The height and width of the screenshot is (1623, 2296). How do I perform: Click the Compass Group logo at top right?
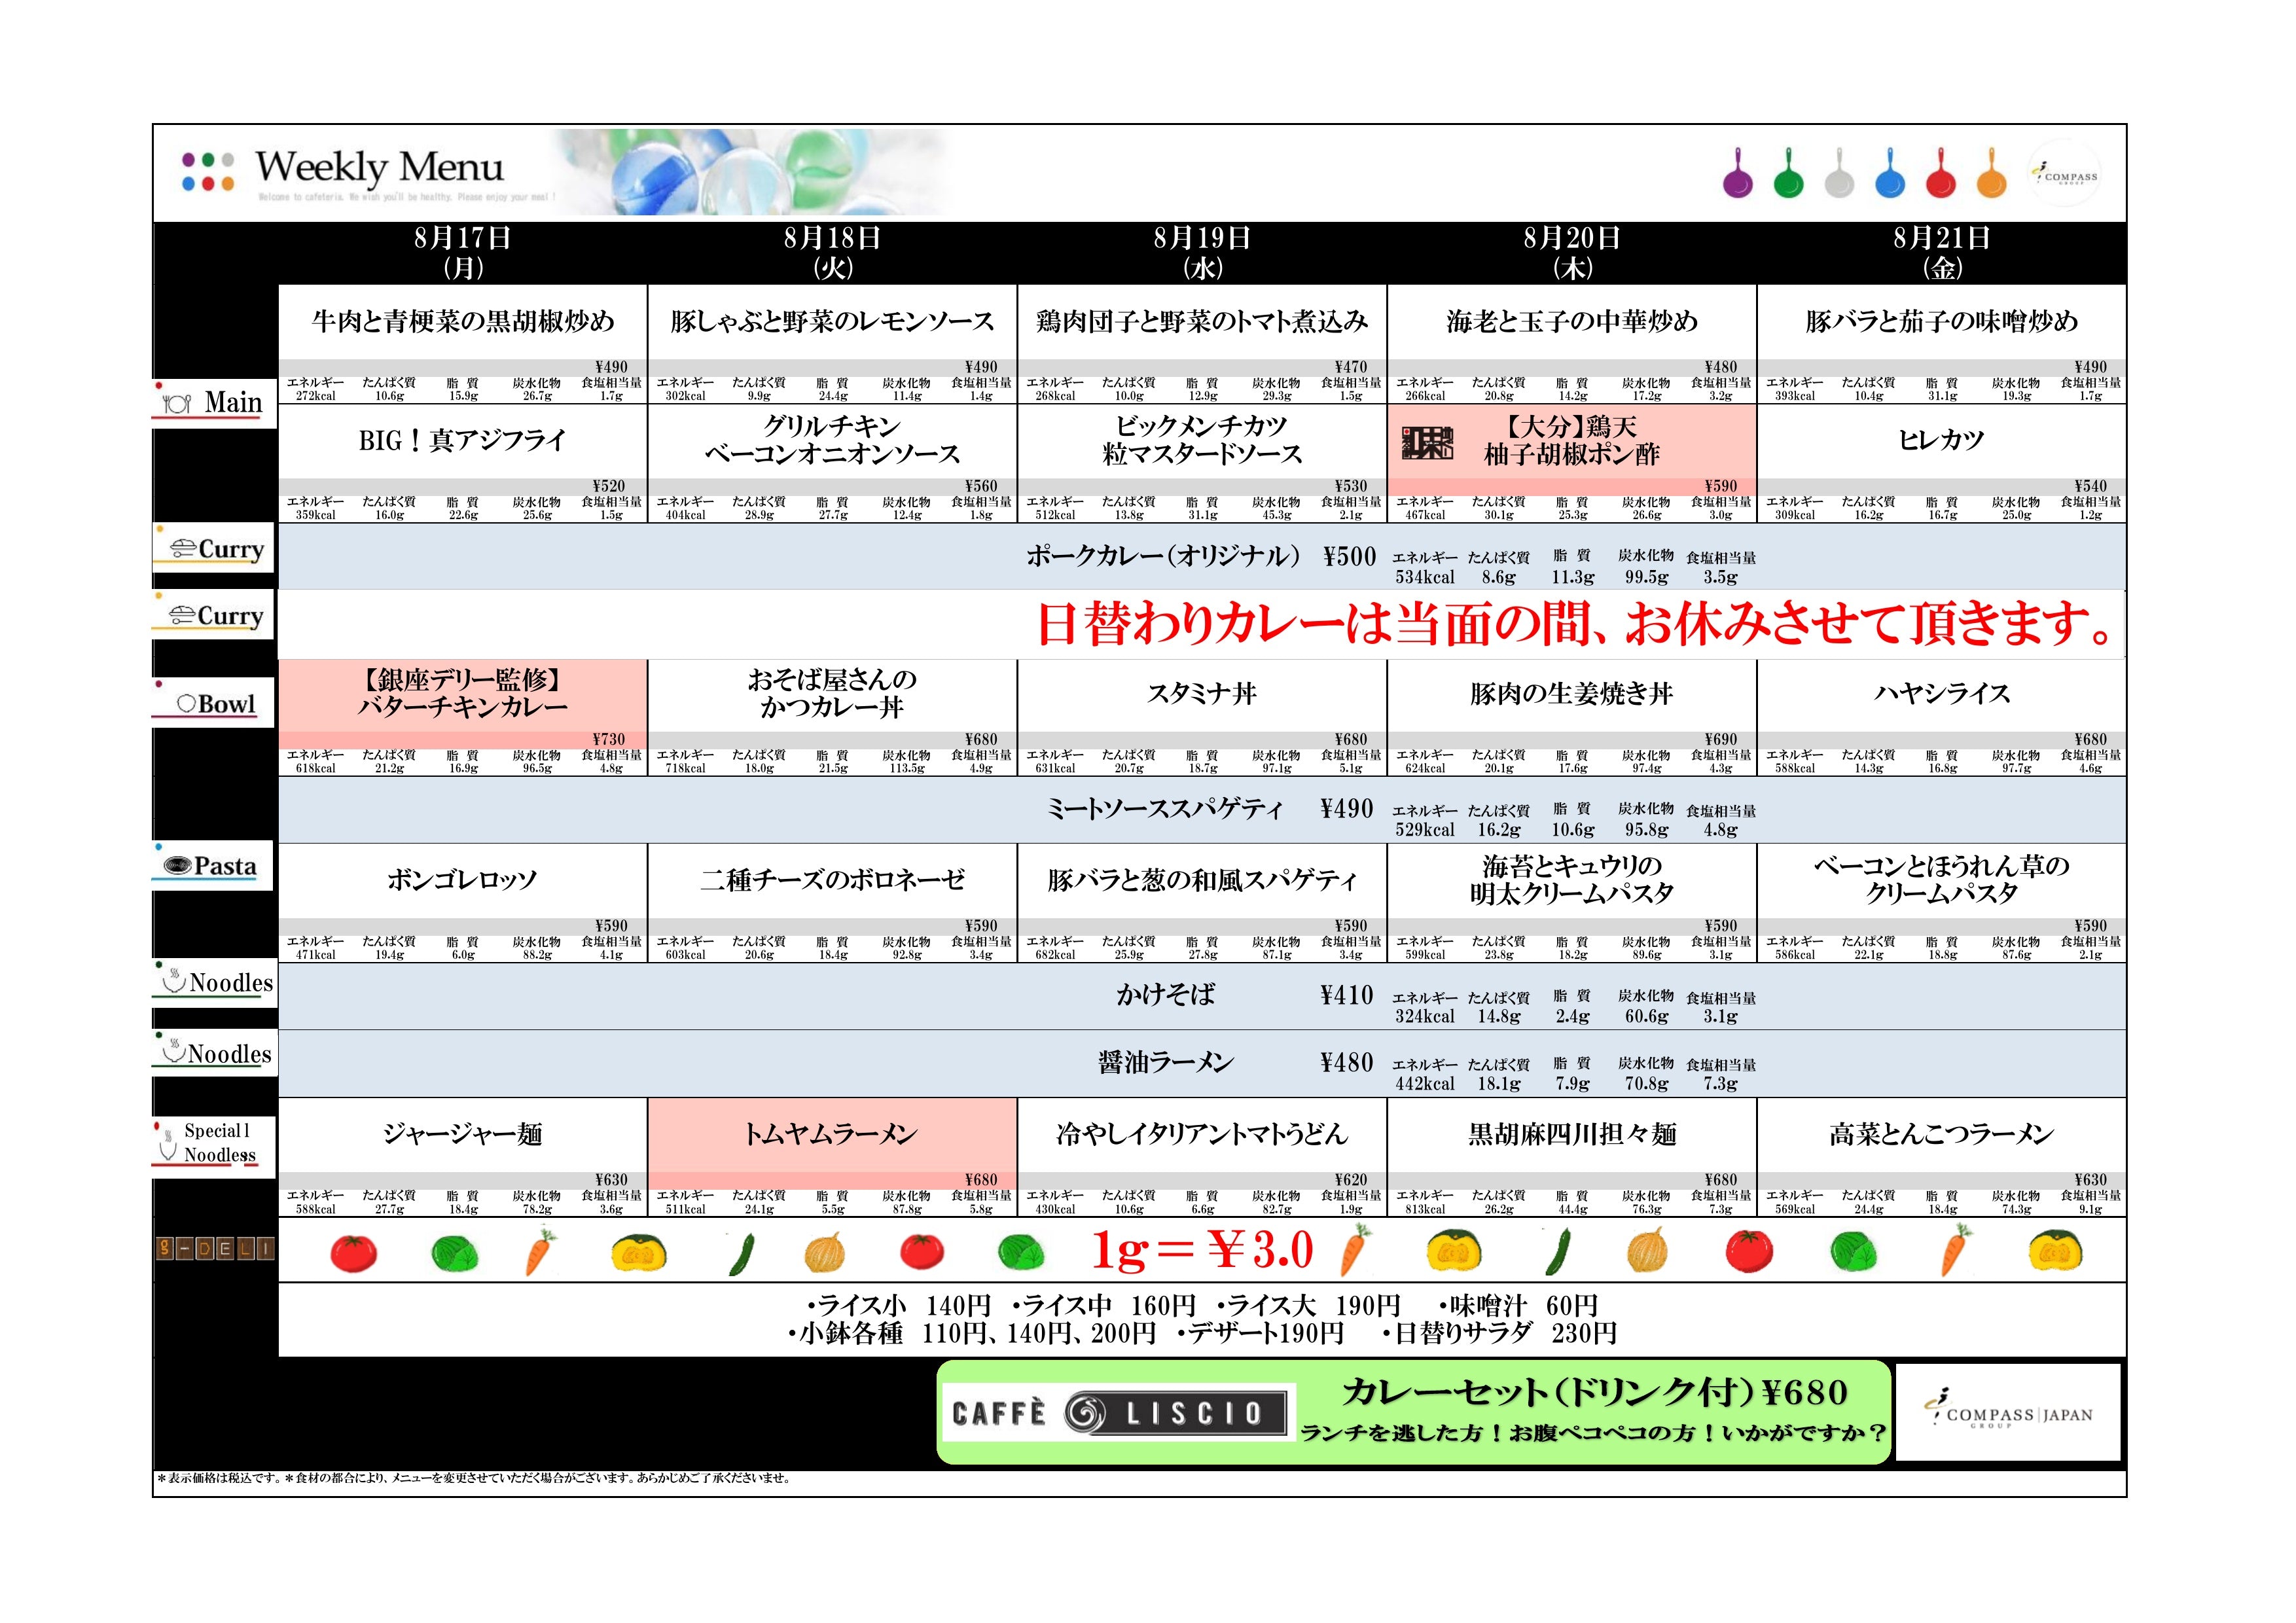pyautogui.click(x=2065, y=176)
